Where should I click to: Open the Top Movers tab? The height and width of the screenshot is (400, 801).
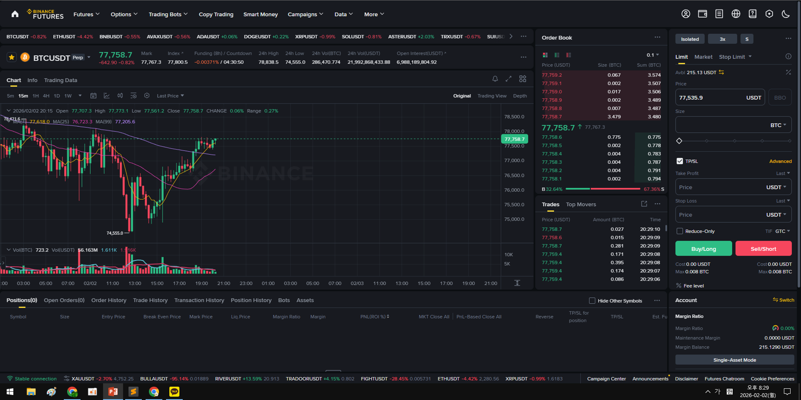(581, 205)
